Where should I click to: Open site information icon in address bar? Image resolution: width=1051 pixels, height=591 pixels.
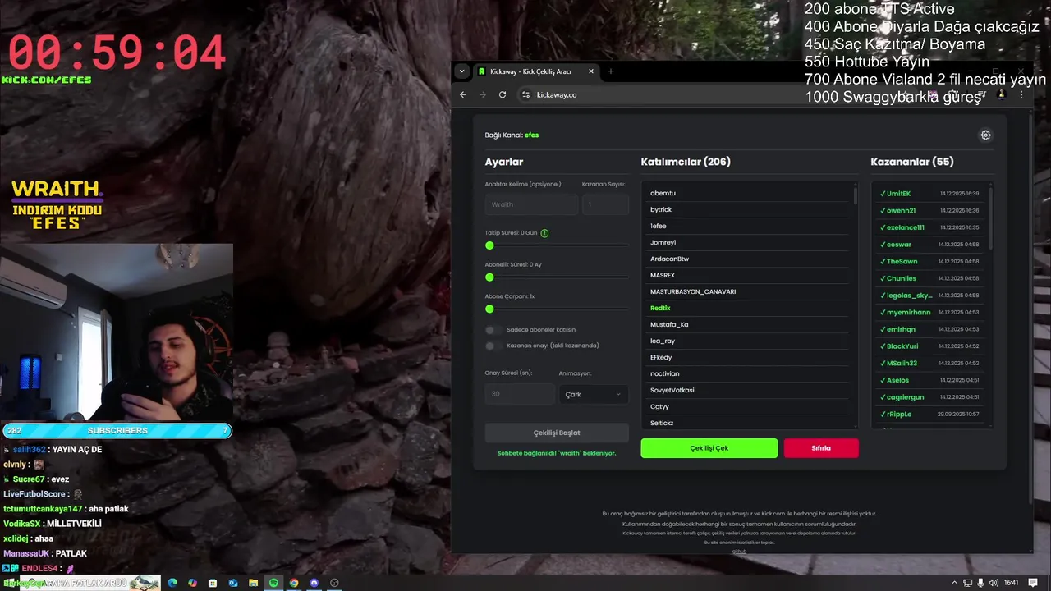[526, 94]
